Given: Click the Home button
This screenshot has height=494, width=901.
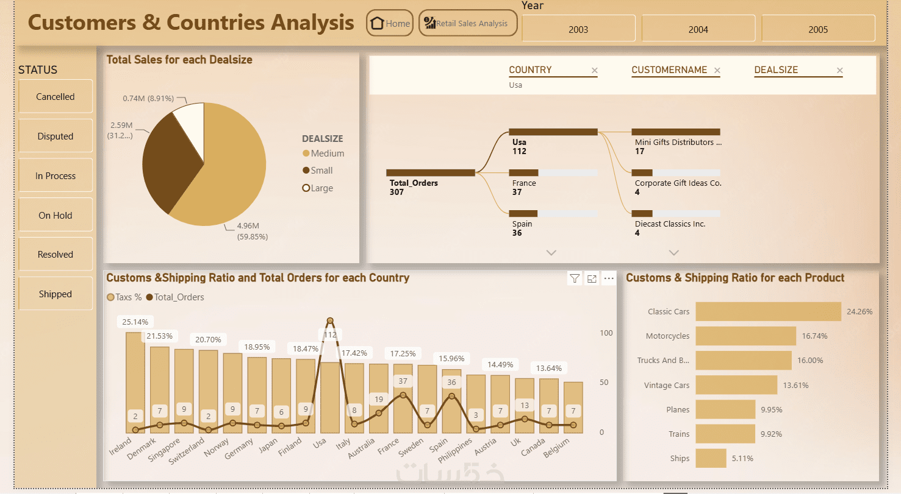Looking at the screenshot, I should 390,23.
